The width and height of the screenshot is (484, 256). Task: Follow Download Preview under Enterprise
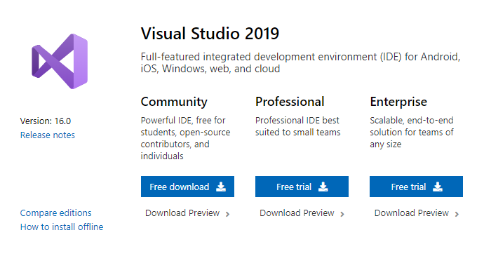(412, 213)
